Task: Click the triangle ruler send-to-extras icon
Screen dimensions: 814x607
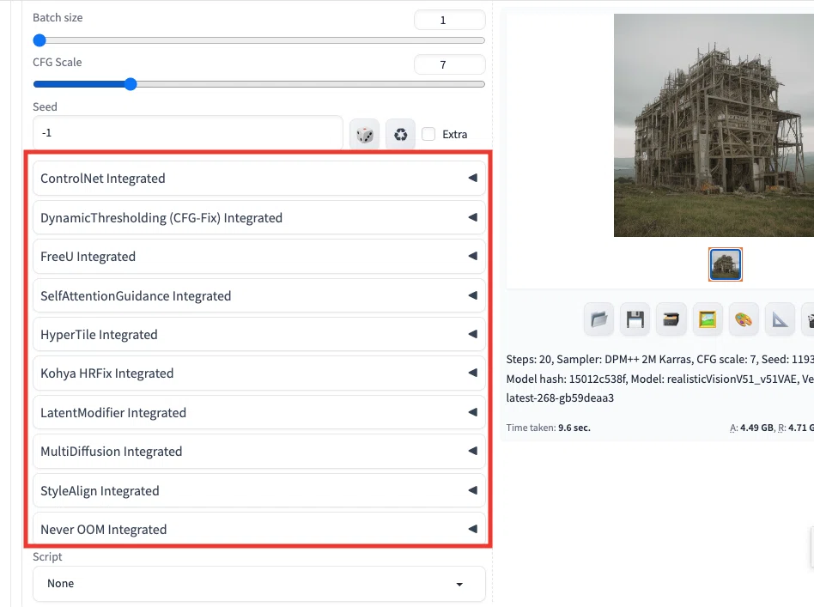Action: pos(780,319)
